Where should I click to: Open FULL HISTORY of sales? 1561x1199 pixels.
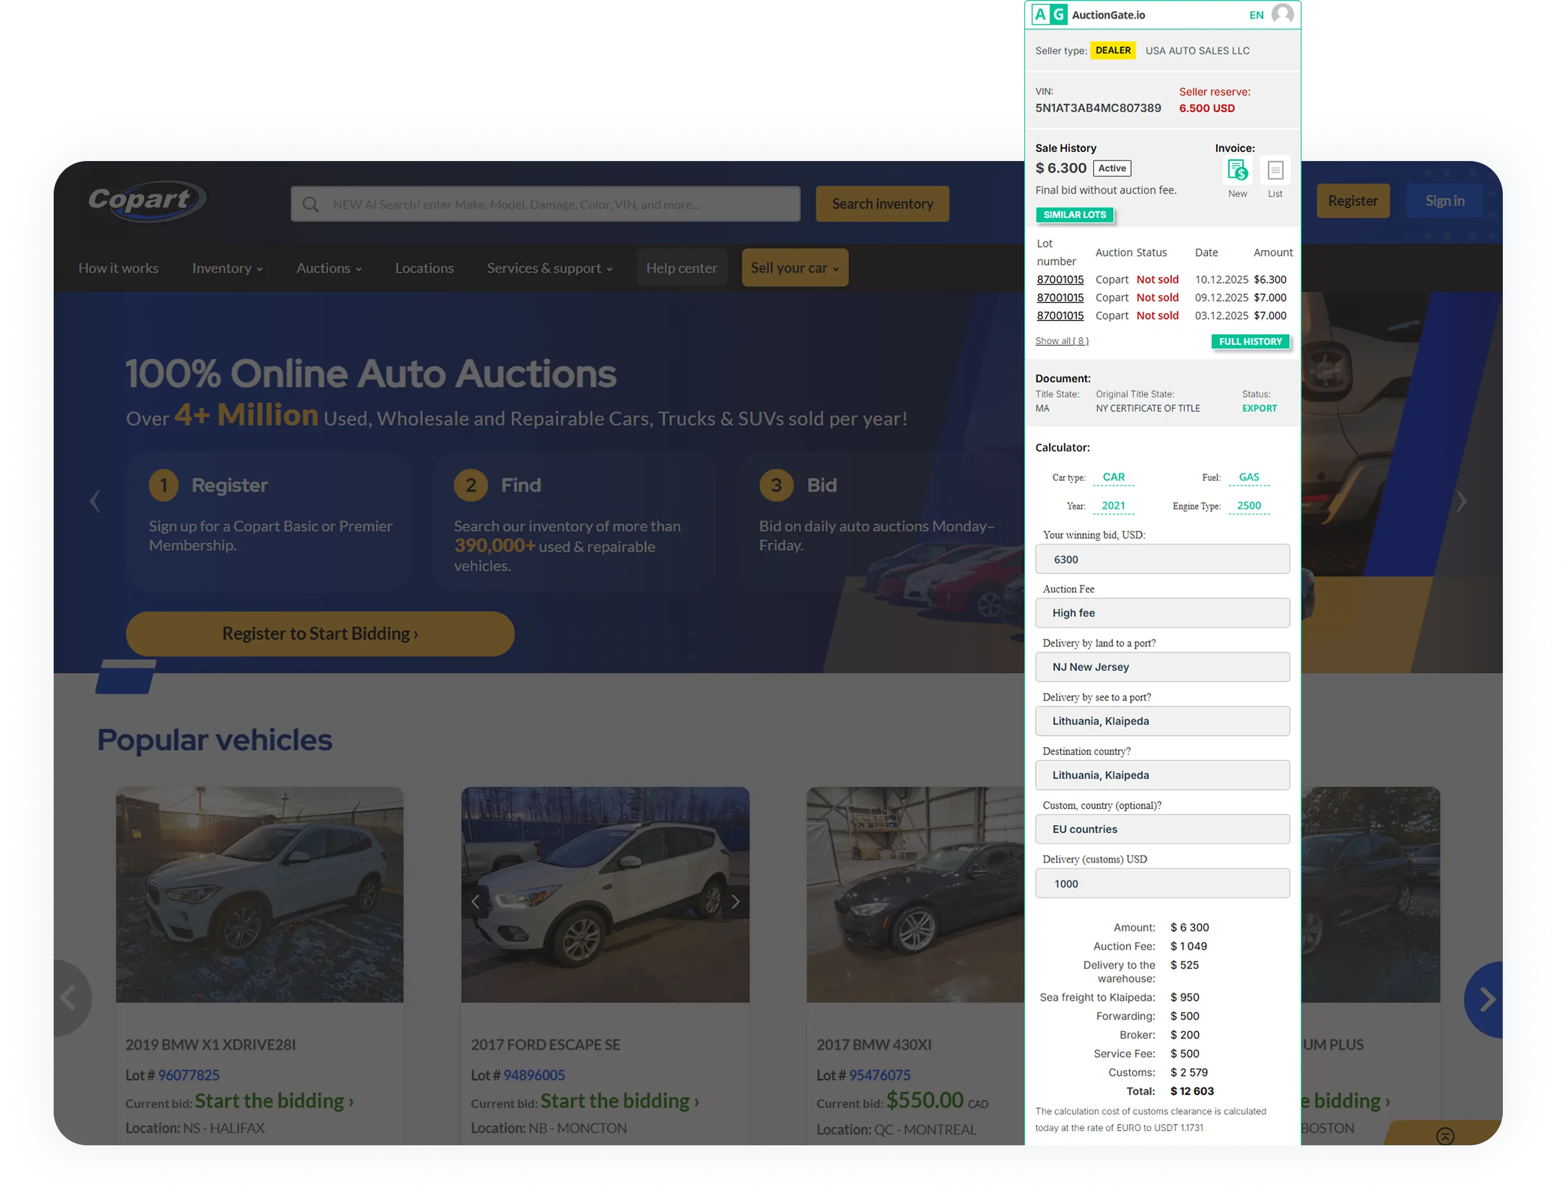(1250, 341)
